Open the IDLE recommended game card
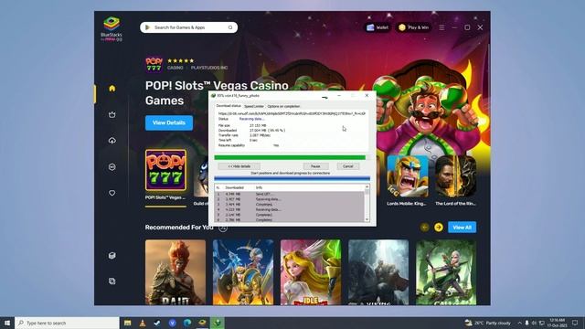Screen dimensions: 585x329 (x=311, y=272)
